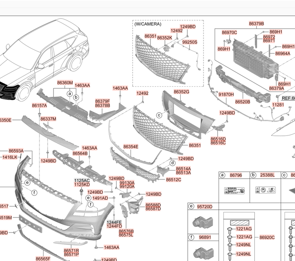Click part number 86971

[269, 41]
